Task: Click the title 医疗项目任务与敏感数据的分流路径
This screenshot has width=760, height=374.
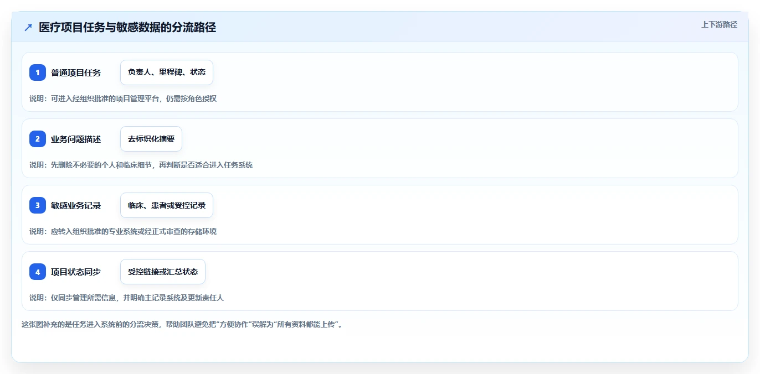Action: coord(127,27)
